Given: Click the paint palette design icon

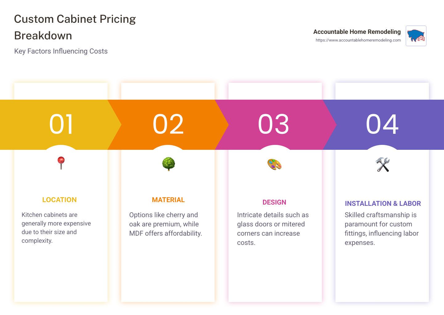Looking at the screenshot, I should [274, 164].
